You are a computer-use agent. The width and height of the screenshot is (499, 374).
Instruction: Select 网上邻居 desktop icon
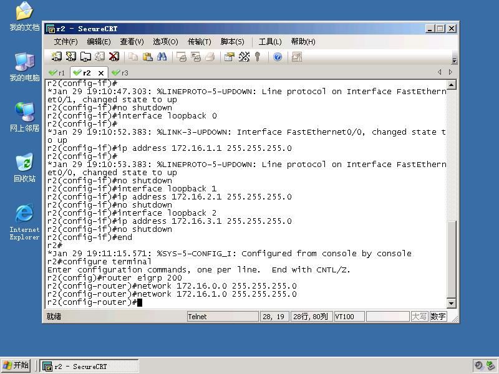coord(24,117)
